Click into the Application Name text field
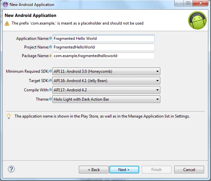This screenshot has height=181, width=211. click(103, 39)
